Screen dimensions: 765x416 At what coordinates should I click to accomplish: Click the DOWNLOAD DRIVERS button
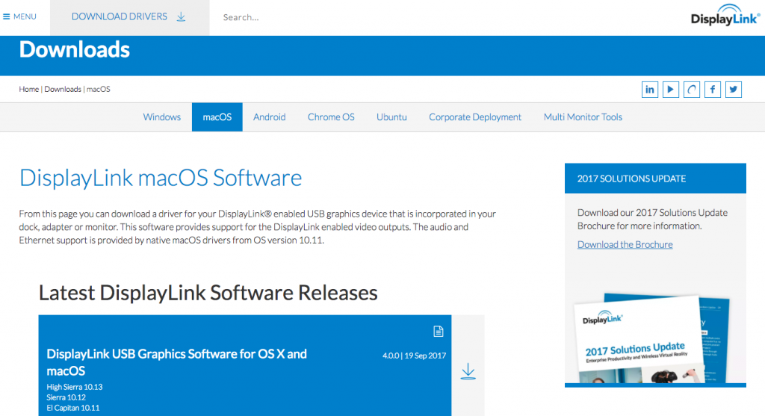click(129, 17)
